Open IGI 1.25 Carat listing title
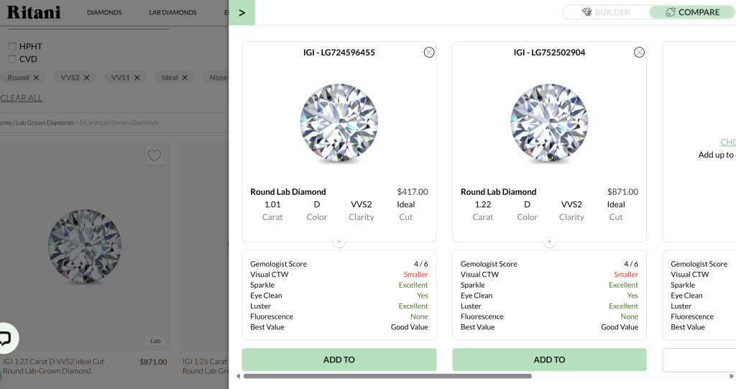This screenshot has width=736, height=389. click(206, 366)
